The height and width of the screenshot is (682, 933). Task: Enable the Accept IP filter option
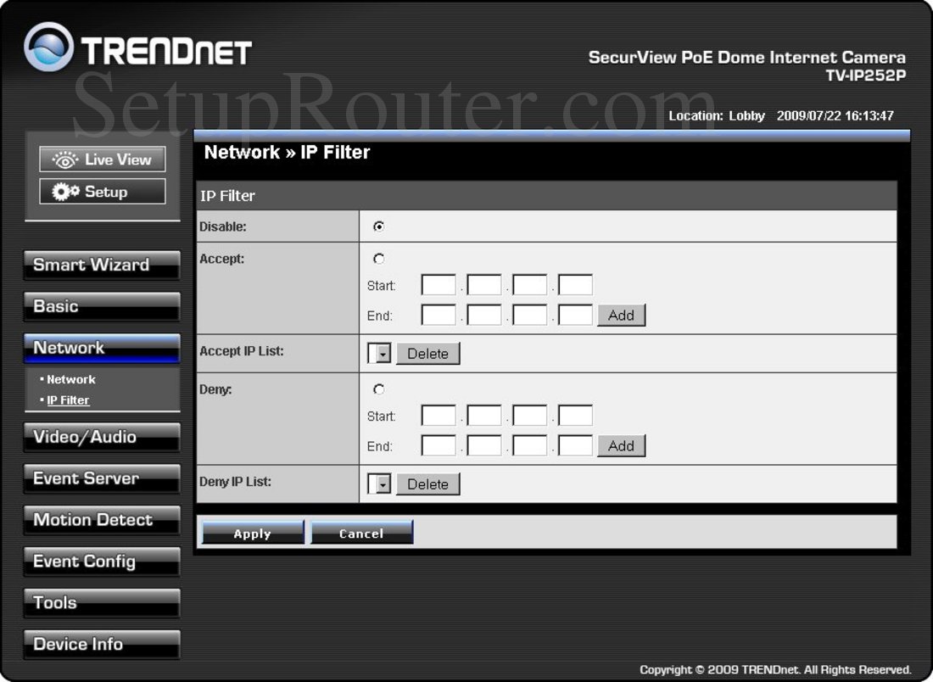[378, 258]
